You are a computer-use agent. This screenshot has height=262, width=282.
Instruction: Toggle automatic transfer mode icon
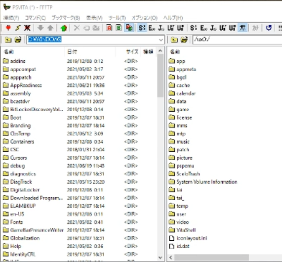click(x=129, y=28)
